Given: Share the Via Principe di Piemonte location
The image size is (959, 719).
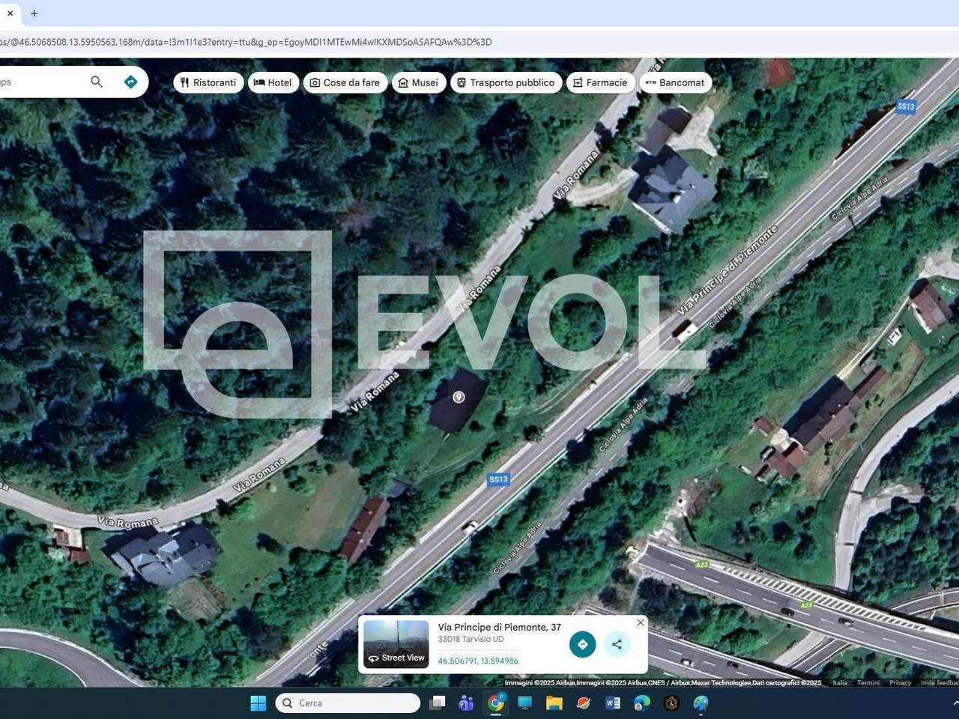Looking at the screenshot, I should click(x=617, y=644).
